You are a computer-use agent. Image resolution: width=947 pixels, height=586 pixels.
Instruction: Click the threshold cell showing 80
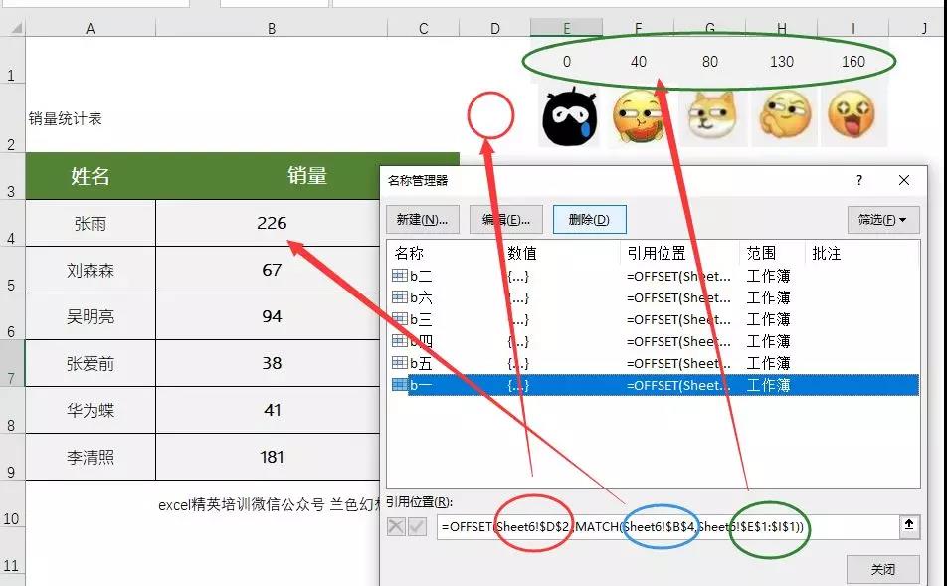[x=710, y=61]
